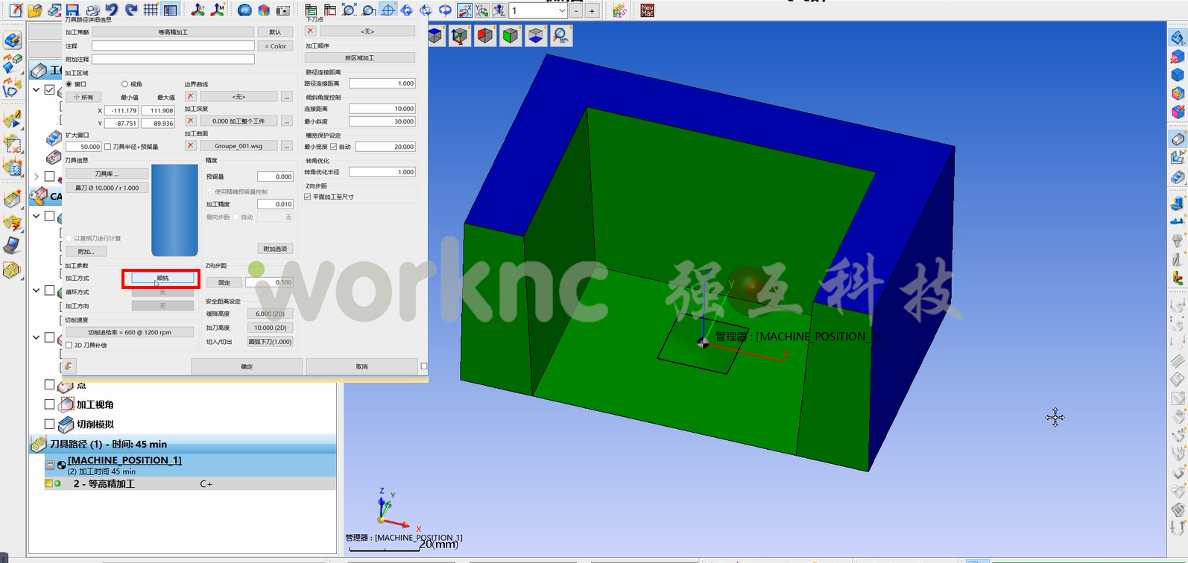Click 切削进给率 = 600 @ 1200 rpm button
Screen dimensions: 1188x563
point(130,332)
